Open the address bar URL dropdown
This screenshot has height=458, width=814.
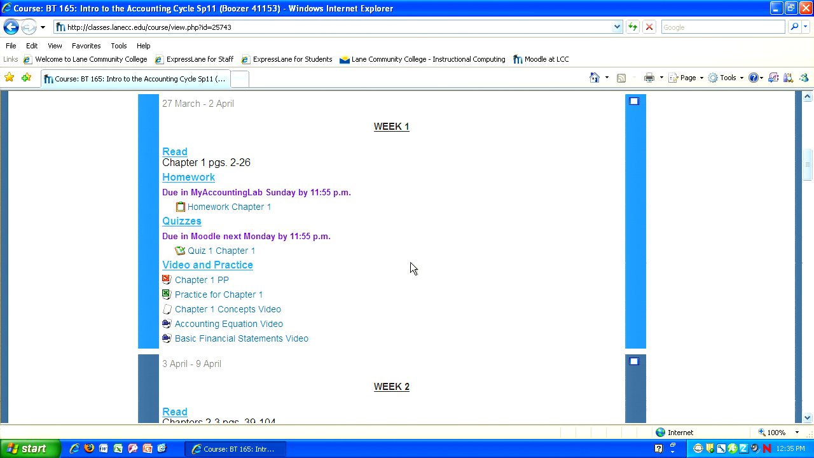[617, 27]
